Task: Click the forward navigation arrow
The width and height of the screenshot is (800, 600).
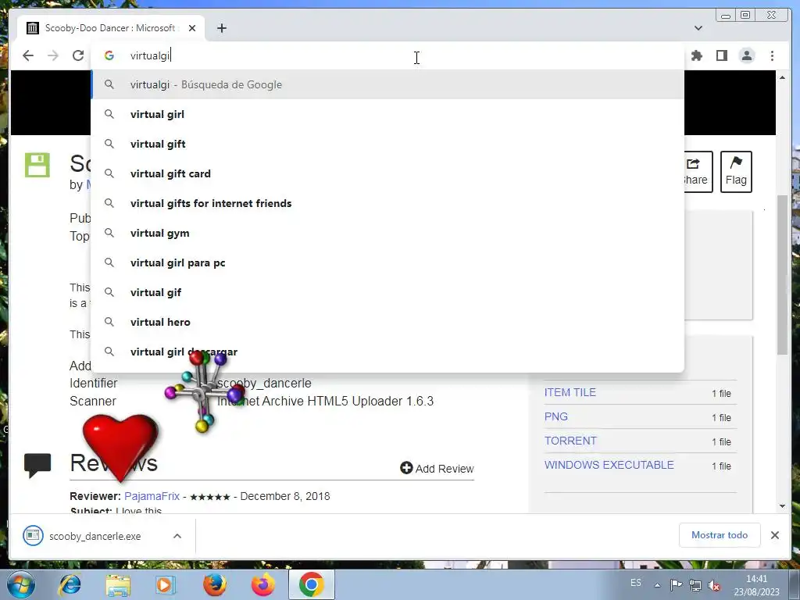Action: [x=53, y=55]
